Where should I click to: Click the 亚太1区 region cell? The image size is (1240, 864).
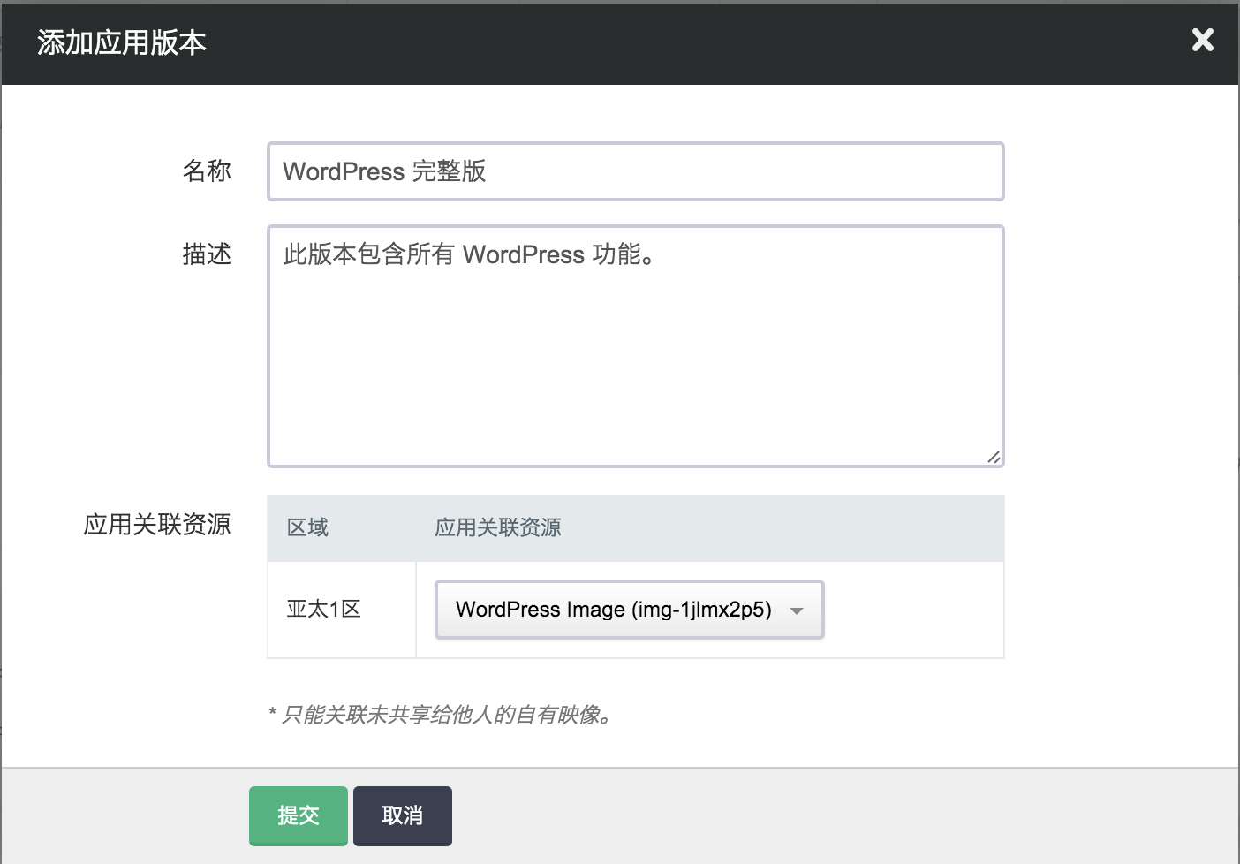[x=324, y=610]
